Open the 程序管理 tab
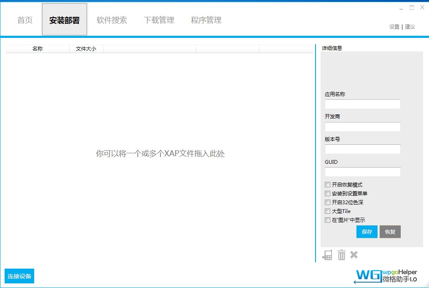 tap(206, 20)
